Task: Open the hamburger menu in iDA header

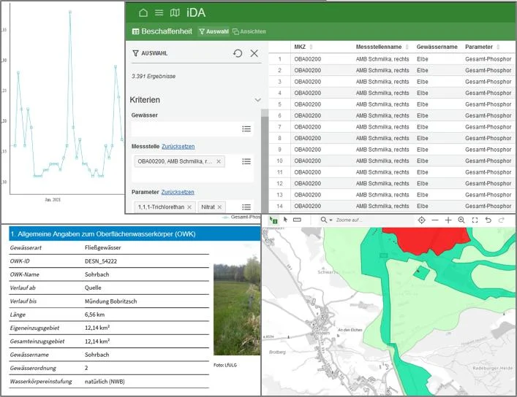Action: [159, 13]
